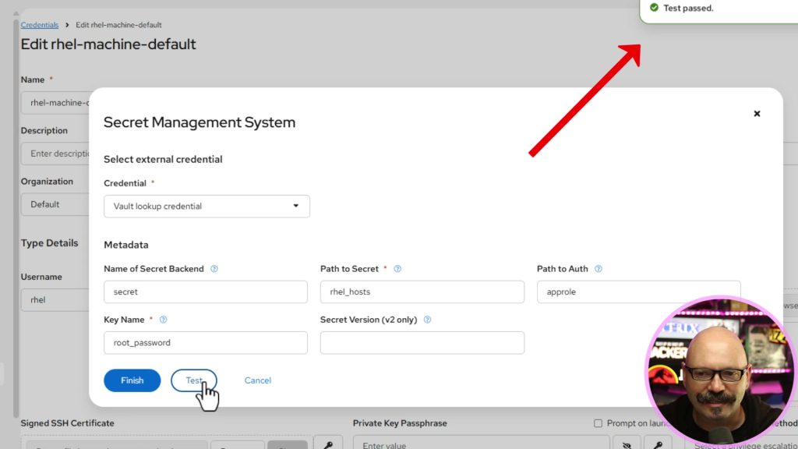Click the Test passed notification text
Viewport: 798px width, 449px height.
(x=688, y=8)
